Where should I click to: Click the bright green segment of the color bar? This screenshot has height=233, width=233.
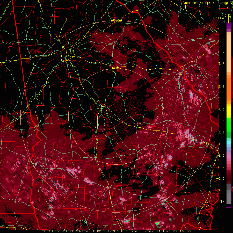click(229, 125)
